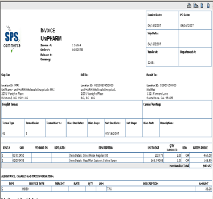Click the GROSS PRICE column header
213x199 pixels.
coord(200,148)
